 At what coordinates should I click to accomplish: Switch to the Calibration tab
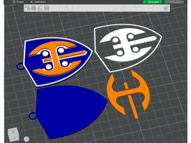click(x=38, y=2)
